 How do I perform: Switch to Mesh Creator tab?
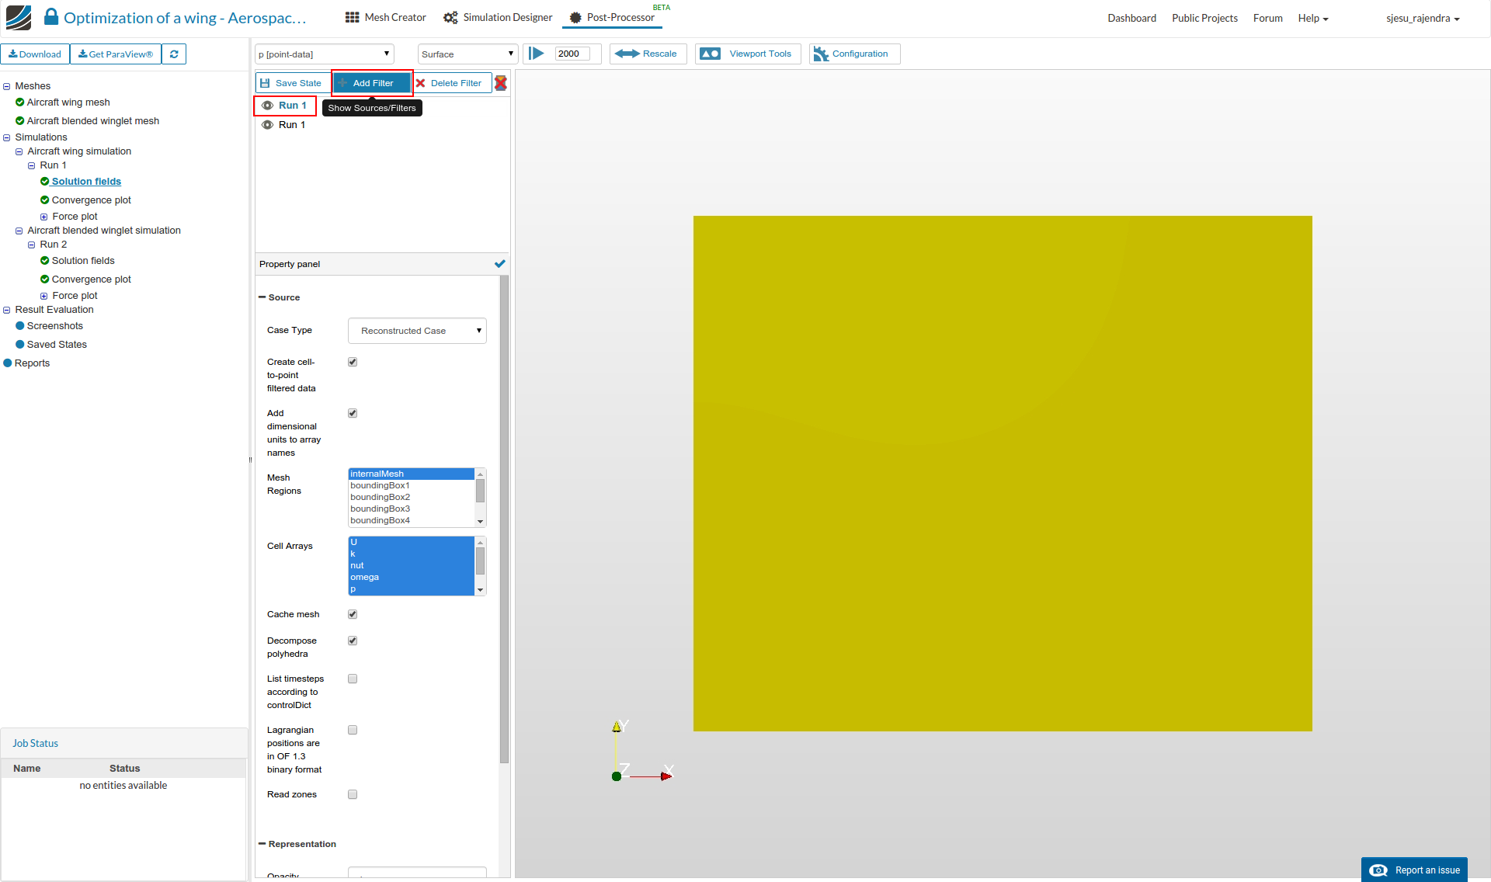tap(386, 17)
